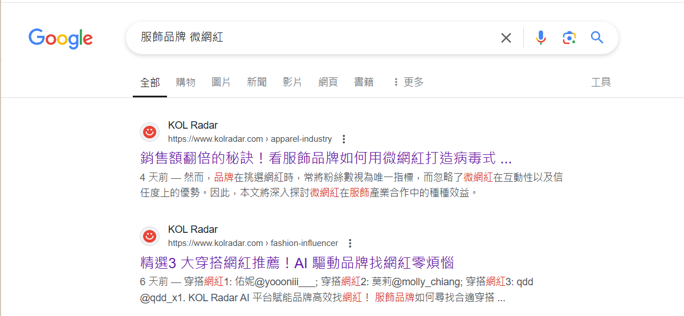Click the snippet text starting 4 天前
The height and width of the screenshot is (316, 684).
(x=351, y=185)
